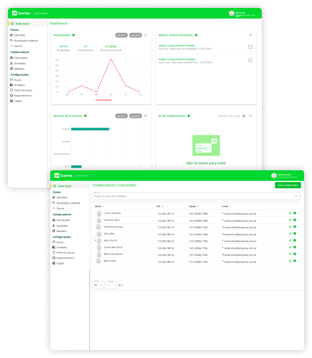Refresh the Rotatividade chart
This screenshot has width=312, height=358.
coord(145,35)
